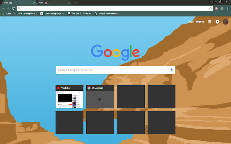The height and width of the screenshot is (144, 231).
Task: Click the people icon in the title bar
Action: click(210, 1)
